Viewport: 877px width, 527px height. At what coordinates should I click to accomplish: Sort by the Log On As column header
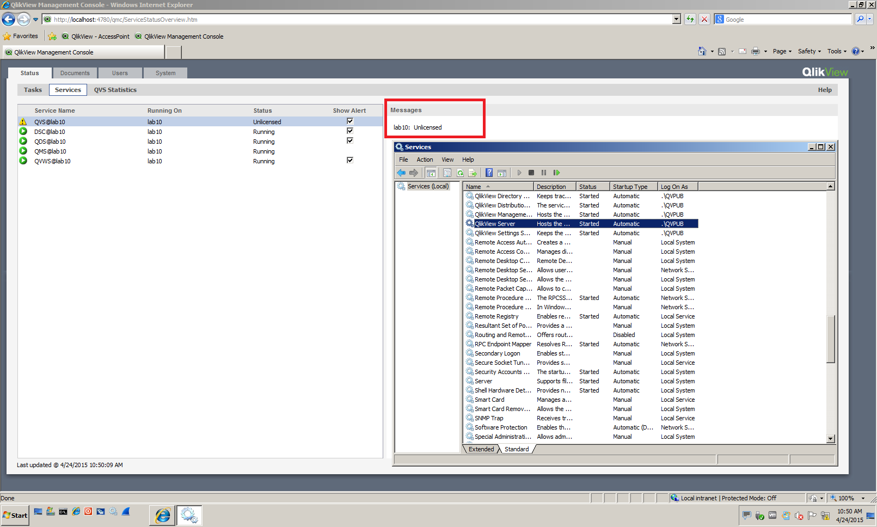(677, 187)
